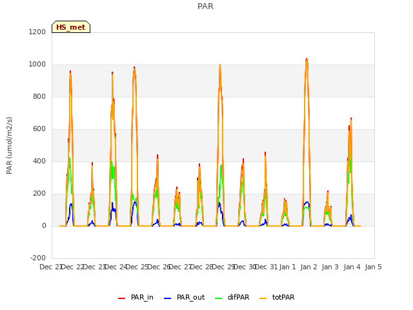Click the HS_met annotation label
Screen dimensions: 413x310
71,27
